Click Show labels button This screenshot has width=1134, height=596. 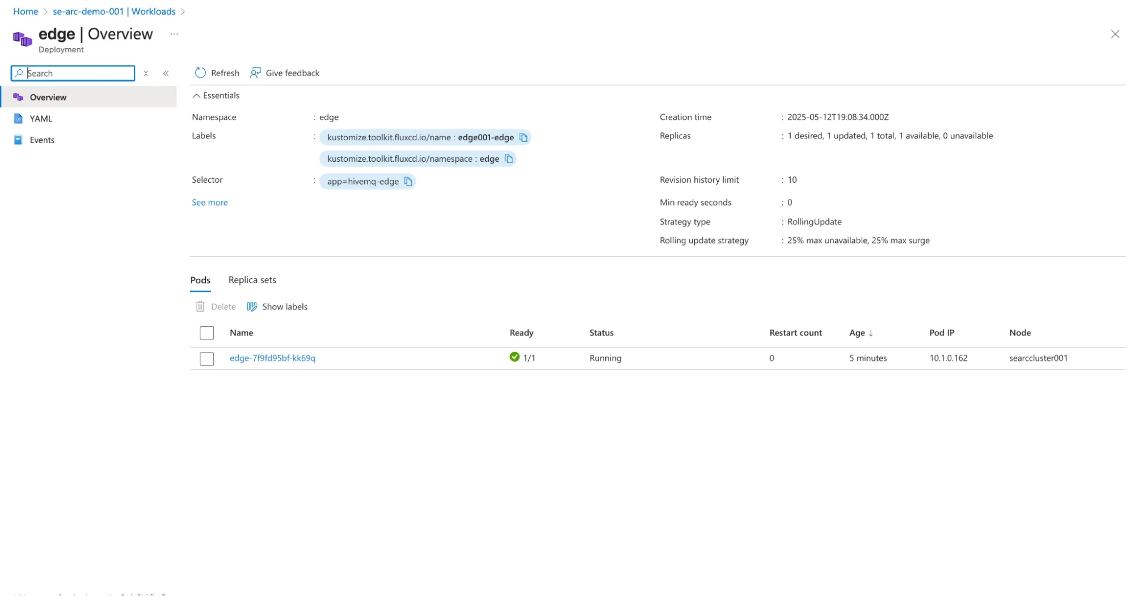tap(277, 307)
